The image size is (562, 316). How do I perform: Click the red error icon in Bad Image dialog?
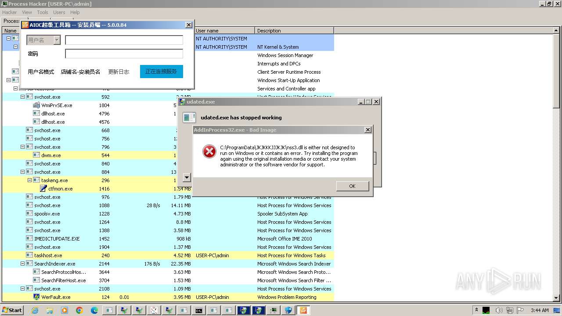coord(209,151)
